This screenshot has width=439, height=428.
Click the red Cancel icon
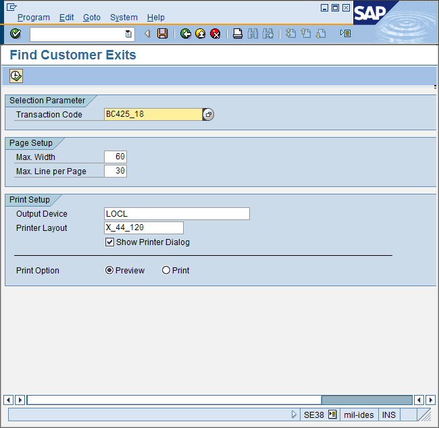(x=215, y=34)
